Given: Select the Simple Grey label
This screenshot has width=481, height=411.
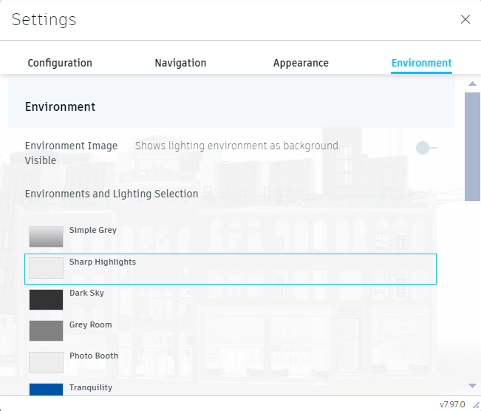Looking at the screenshot, I should coord(93,231).
